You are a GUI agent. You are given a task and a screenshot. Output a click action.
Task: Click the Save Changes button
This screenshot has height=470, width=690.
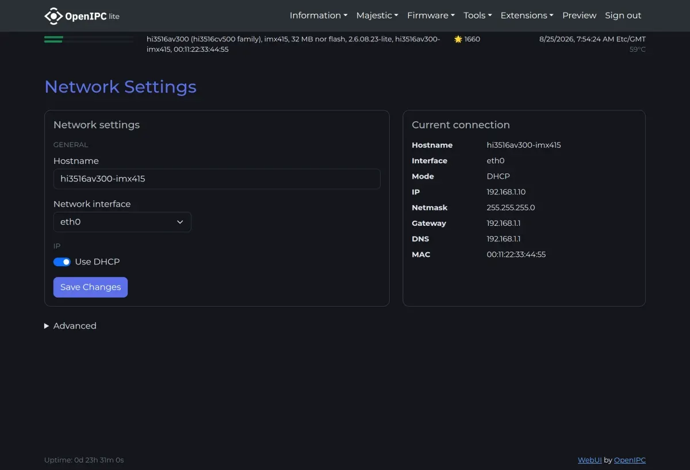pyautogui.click(x=90, y=287)
